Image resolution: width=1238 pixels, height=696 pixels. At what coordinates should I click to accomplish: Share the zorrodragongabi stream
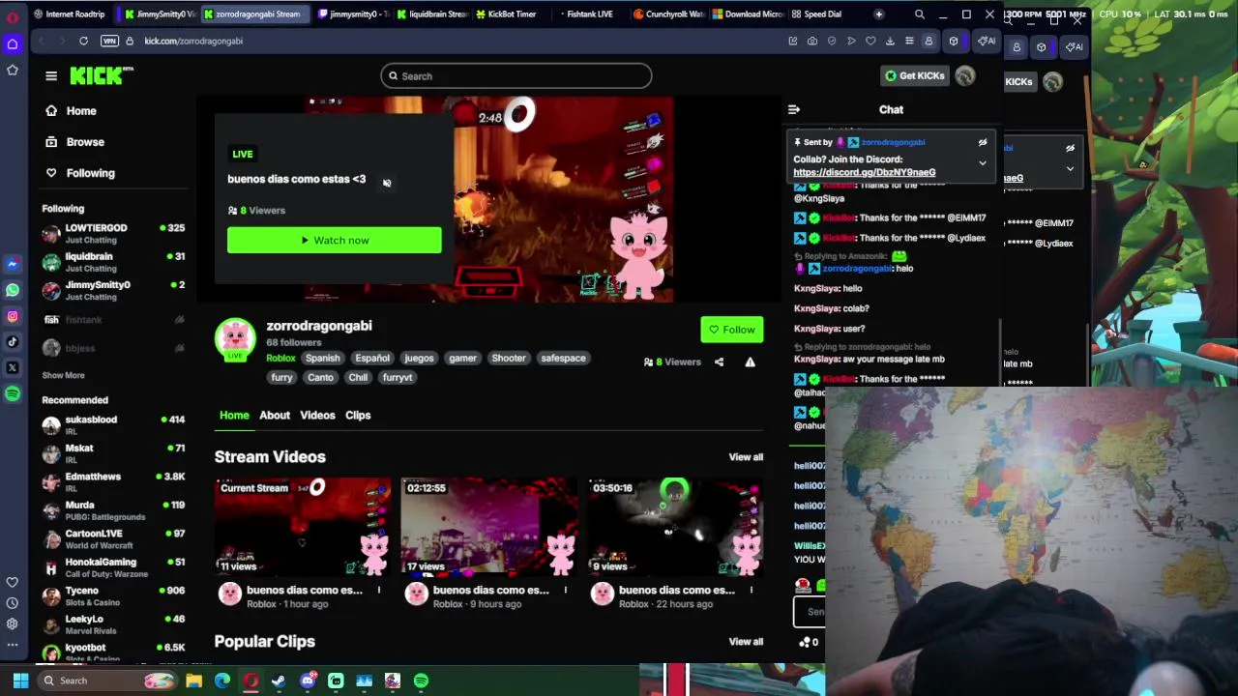click(719, 362)
